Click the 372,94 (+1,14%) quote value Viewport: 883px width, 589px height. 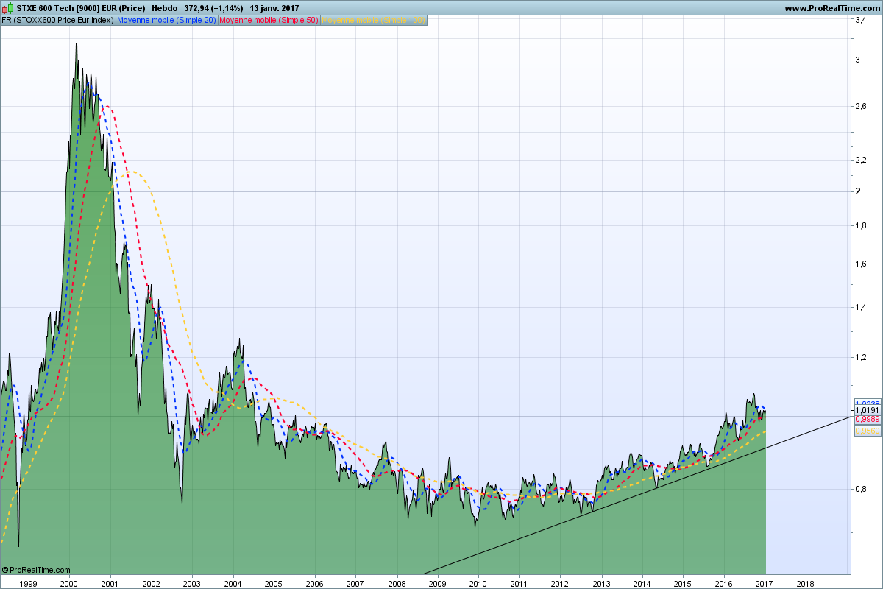[213, 8]
